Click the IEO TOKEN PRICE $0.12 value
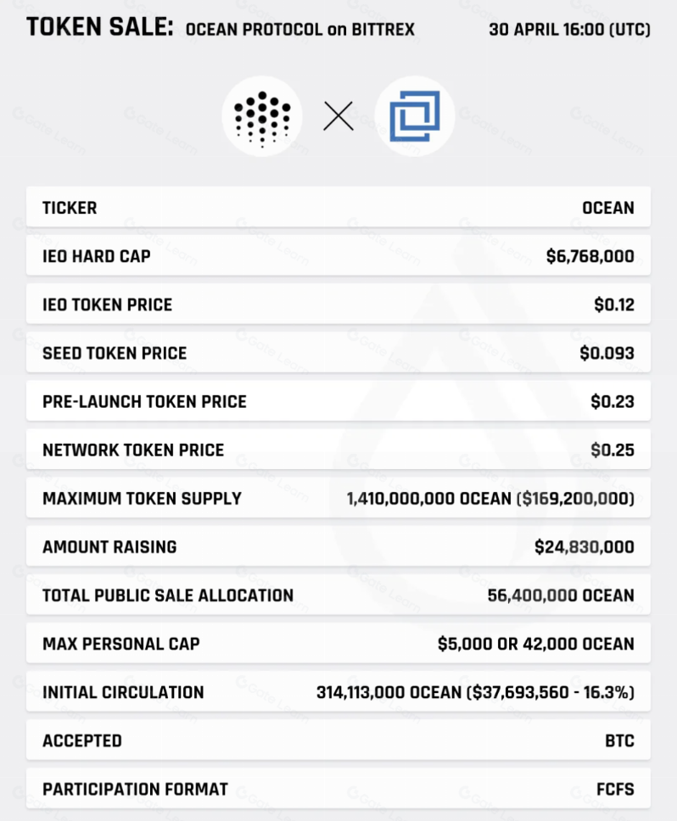Viewport: 677px width, 821px height. tap(613, 304)
